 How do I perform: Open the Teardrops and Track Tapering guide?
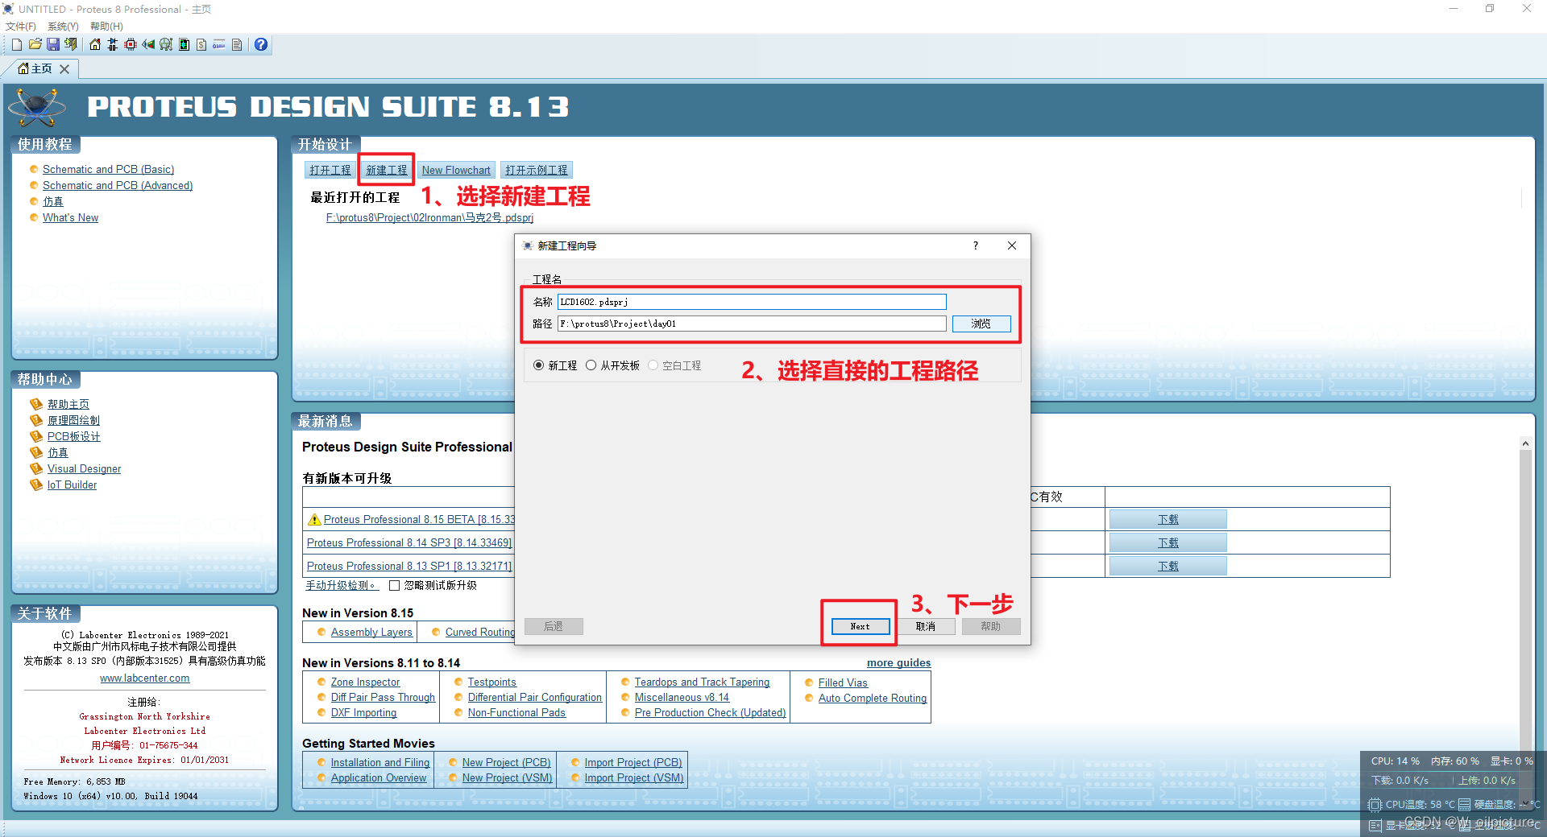click(702, 682)
